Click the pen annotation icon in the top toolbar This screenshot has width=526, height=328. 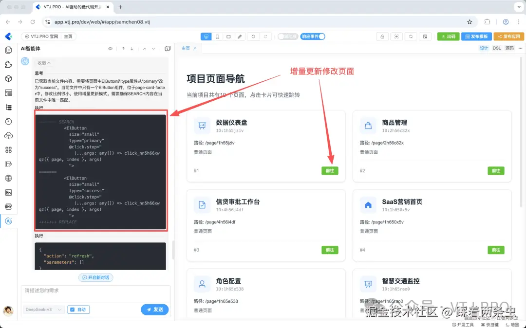tap(240, 36)
